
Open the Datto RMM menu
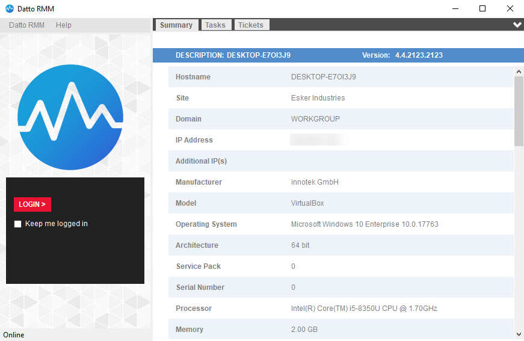26,25
